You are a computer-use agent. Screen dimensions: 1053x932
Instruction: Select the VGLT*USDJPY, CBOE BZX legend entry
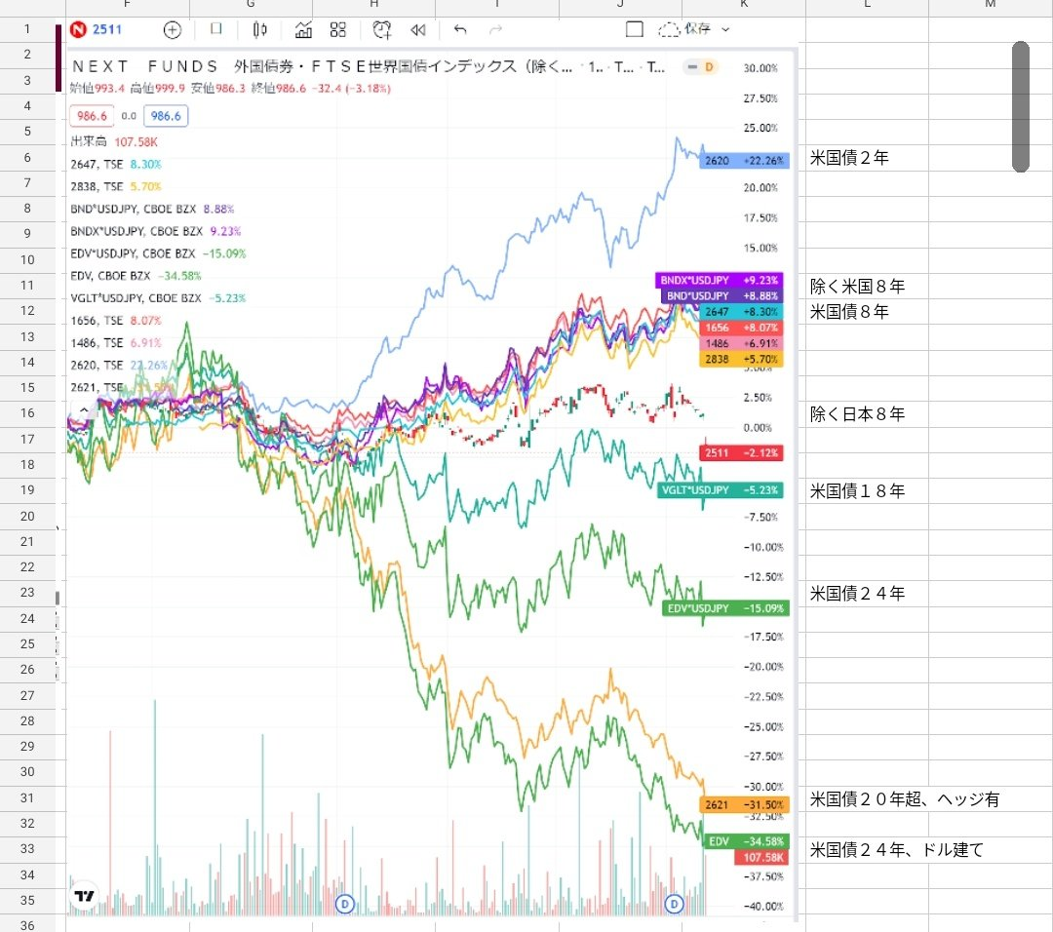158,298
